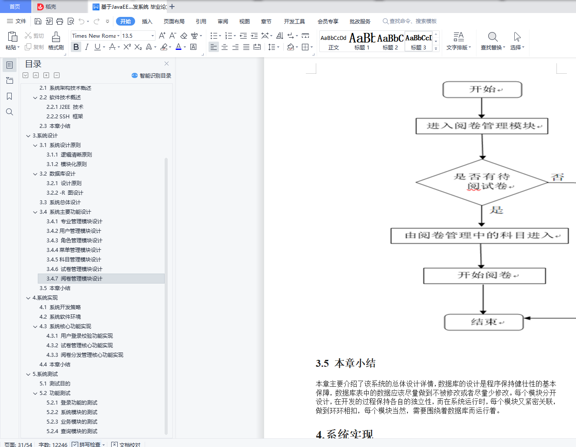Viewport: 576px width, 447px height.
Task: Click the Distributed alignment icon
Action: 257,47
